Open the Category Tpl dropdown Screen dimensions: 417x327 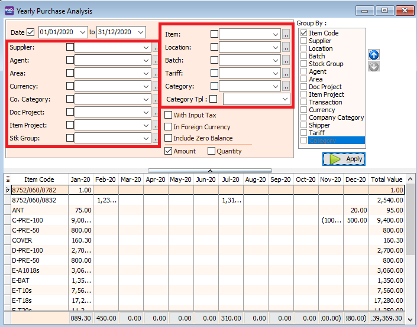(285, 99)
